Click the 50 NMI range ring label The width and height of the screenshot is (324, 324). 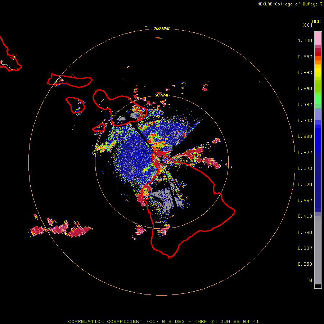tap(162, 95)
